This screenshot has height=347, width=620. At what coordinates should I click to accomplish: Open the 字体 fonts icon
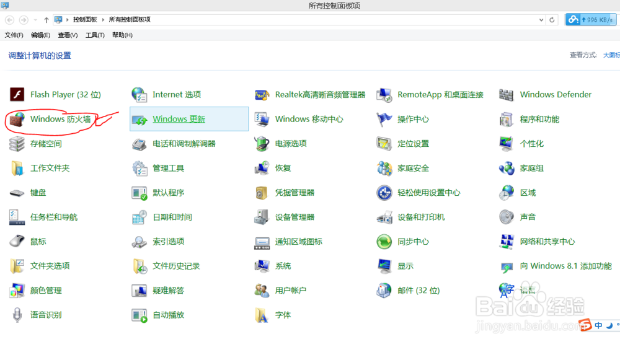[x=262, y=315]
